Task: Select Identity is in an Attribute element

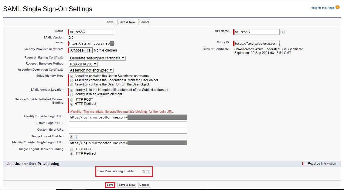Action: (x=71, y=94)
